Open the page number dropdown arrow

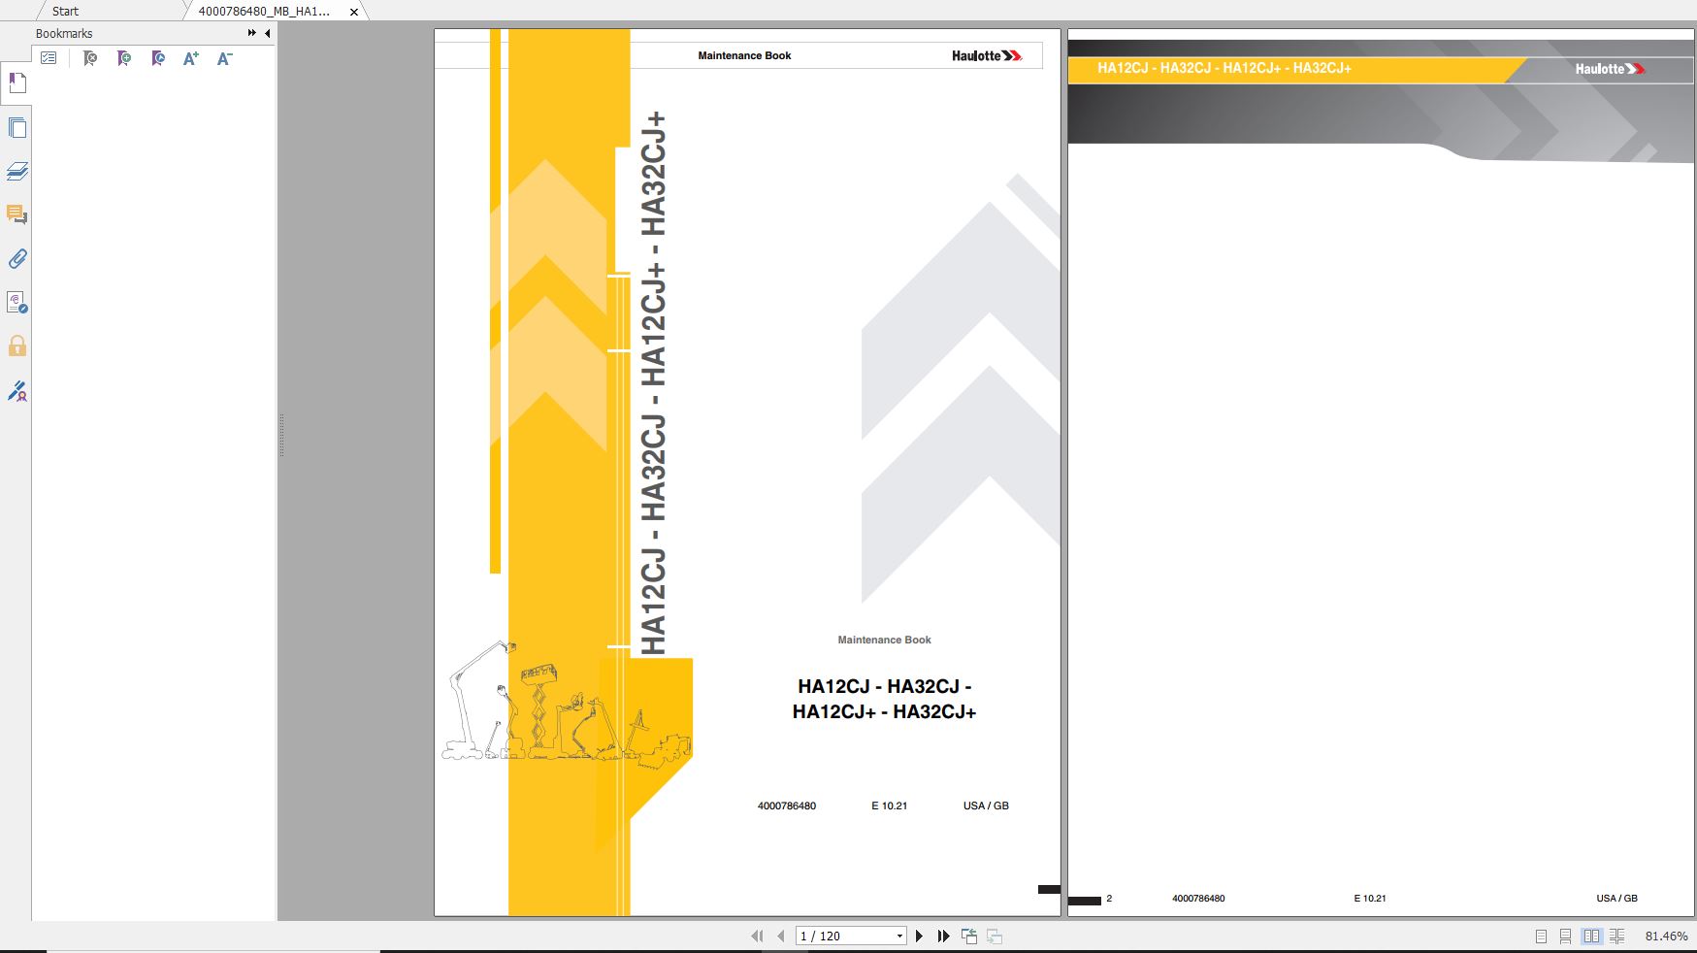(899, 937)
